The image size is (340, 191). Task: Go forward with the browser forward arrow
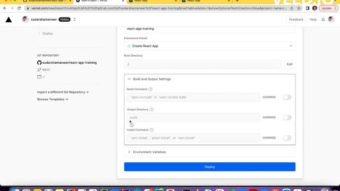pos(12,8)
